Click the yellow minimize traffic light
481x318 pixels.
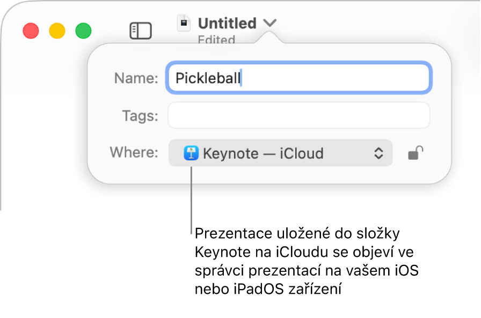(x=57, y=31)
